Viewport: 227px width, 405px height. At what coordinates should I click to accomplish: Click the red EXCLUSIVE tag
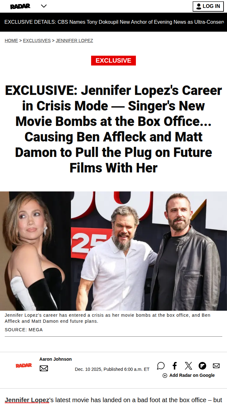click(x=113, y=60)
